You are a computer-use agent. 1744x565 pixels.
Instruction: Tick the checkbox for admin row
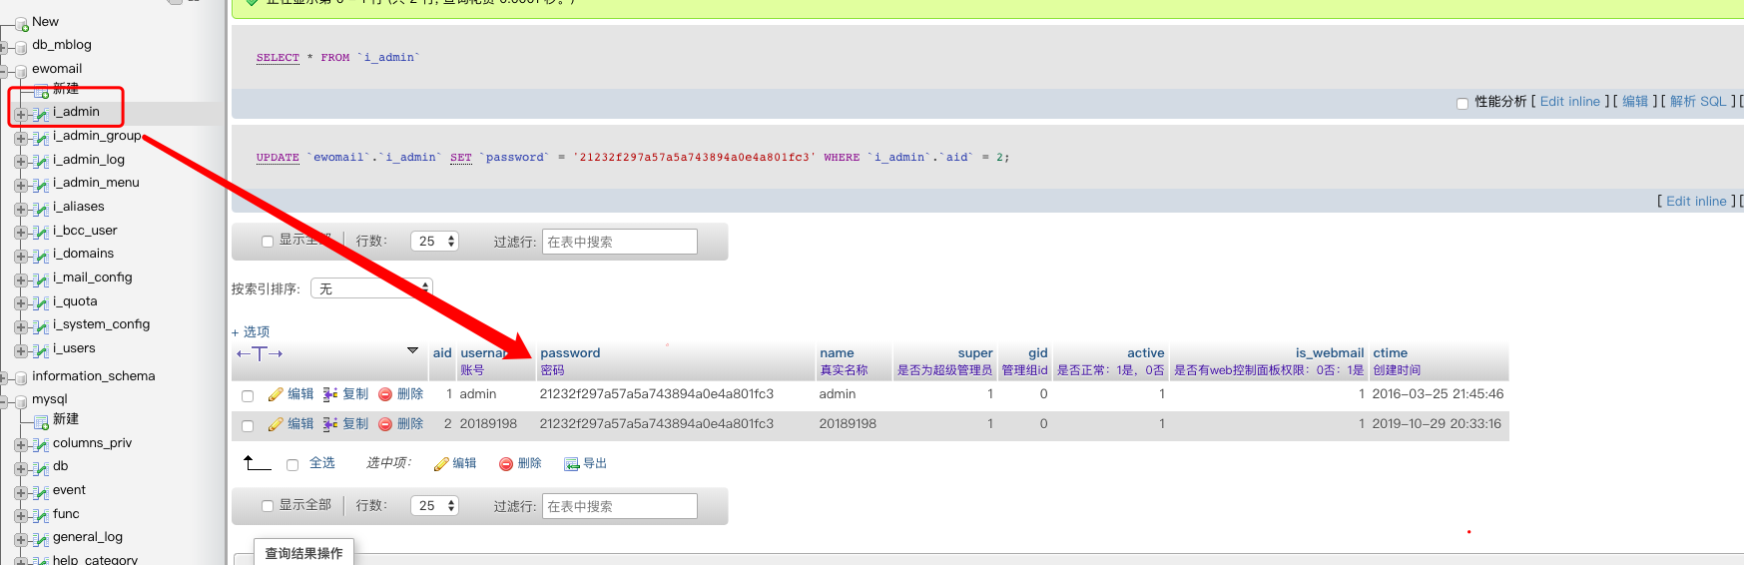pos(248,396)
